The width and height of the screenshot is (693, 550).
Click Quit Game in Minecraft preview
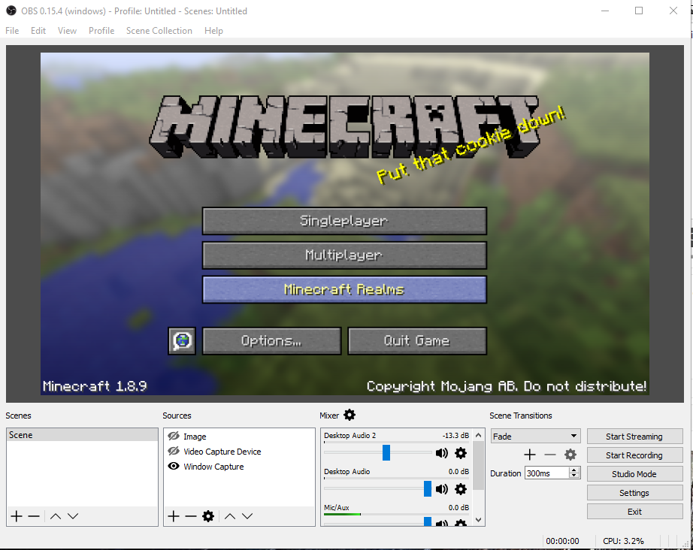[417, 340]
